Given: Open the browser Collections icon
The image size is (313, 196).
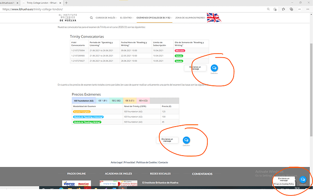Looking at the screenshot, I should coord(291,9).
